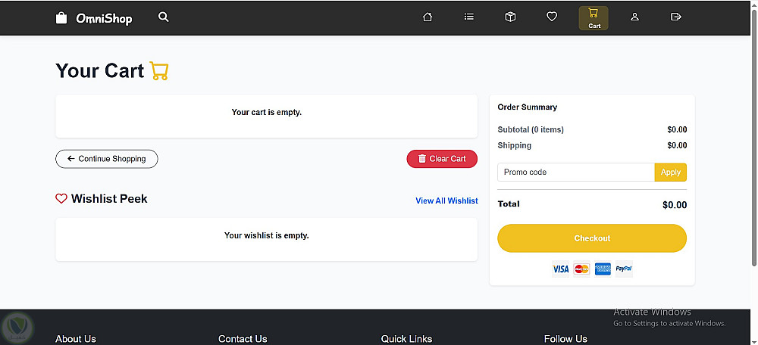Apply the promo code
758x345 pixels.
pos(671,172)
